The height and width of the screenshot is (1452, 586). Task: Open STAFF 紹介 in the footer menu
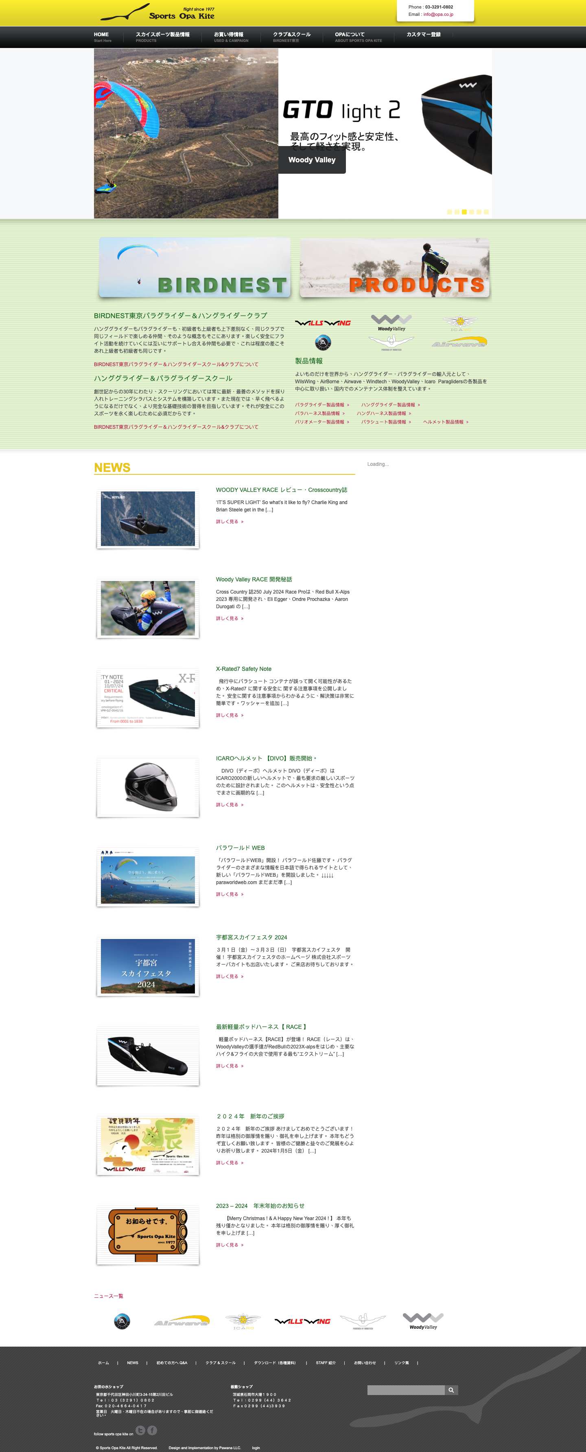click(x=326, y=1363)
